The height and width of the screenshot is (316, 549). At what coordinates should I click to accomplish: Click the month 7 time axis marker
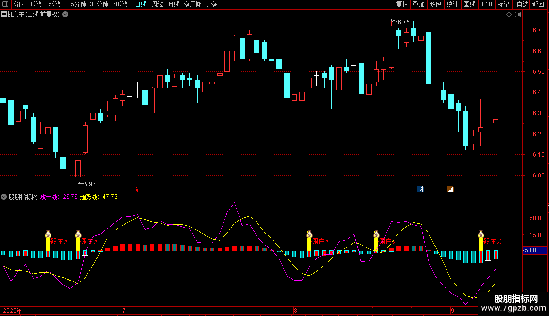(x=124, y=310)
